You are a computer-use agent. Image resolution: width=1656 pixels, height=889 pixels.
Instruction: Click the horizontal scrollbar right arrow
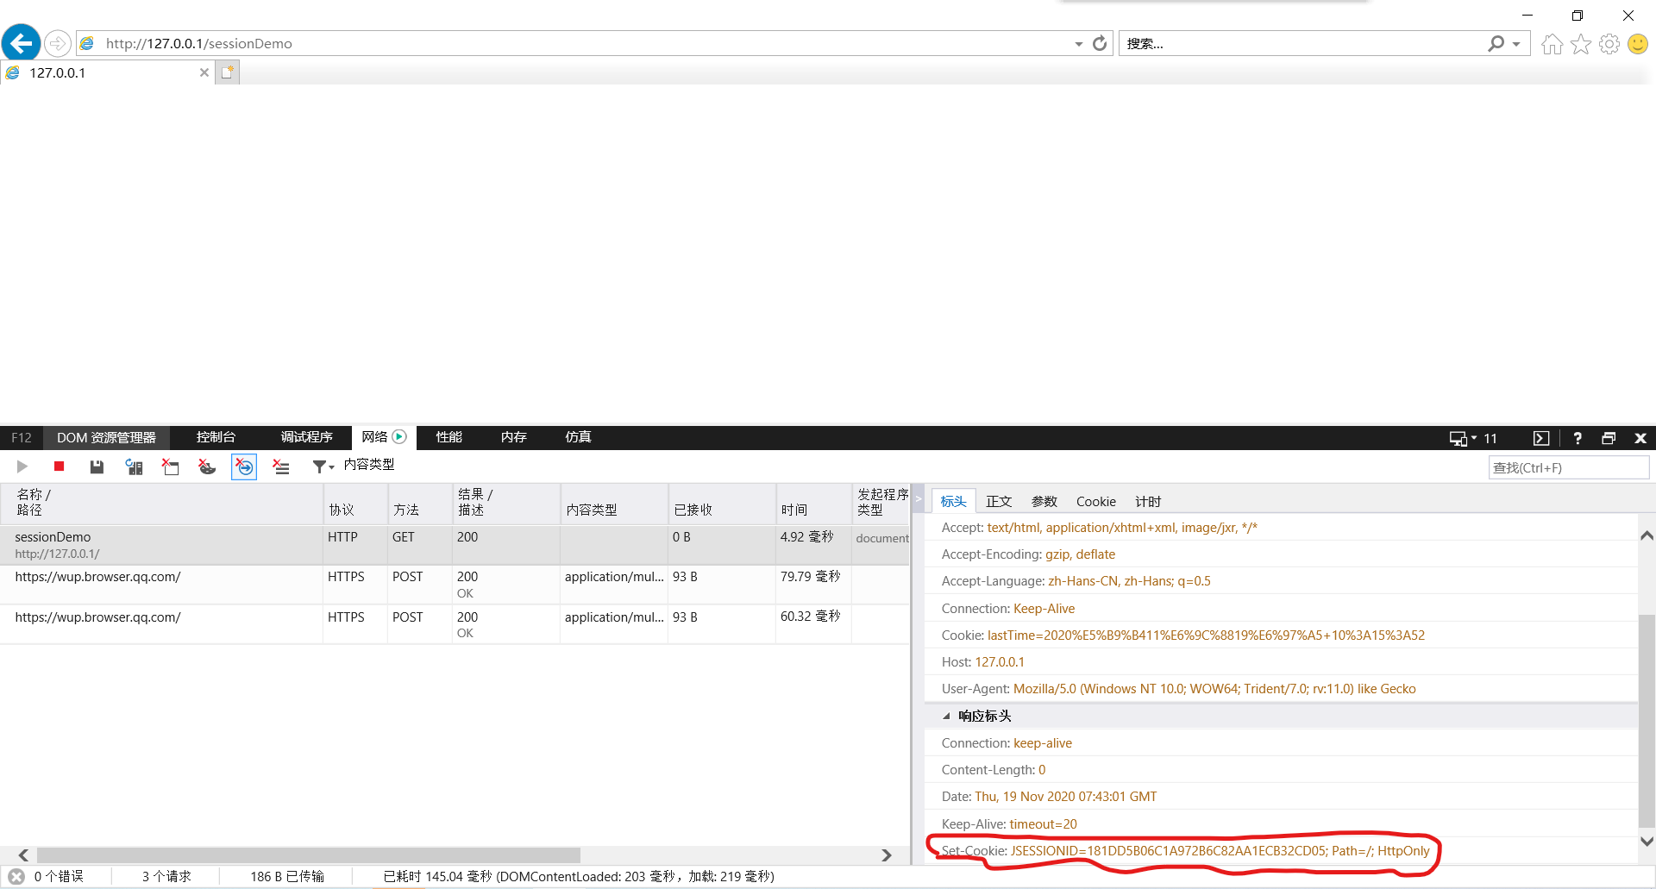coord(887,855)
